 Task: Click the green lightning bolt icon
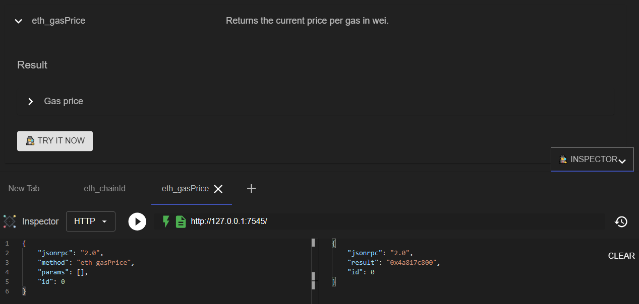165,221
